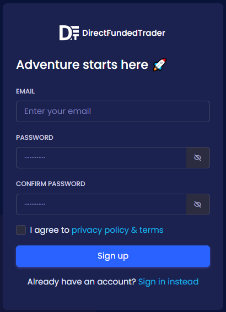Screen dimensions: 226x312
Task: Select the 'Adventure starts here' heading text
Action: tap(82, 65)
